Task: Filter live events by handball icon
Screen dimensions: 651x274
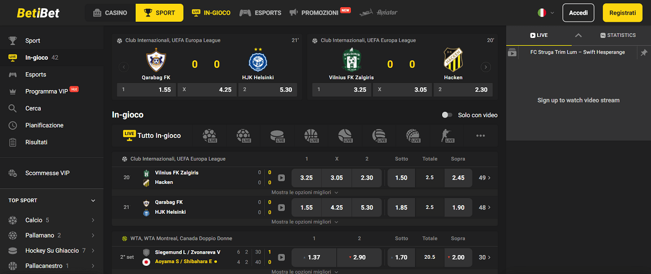Action: (244, 136)
